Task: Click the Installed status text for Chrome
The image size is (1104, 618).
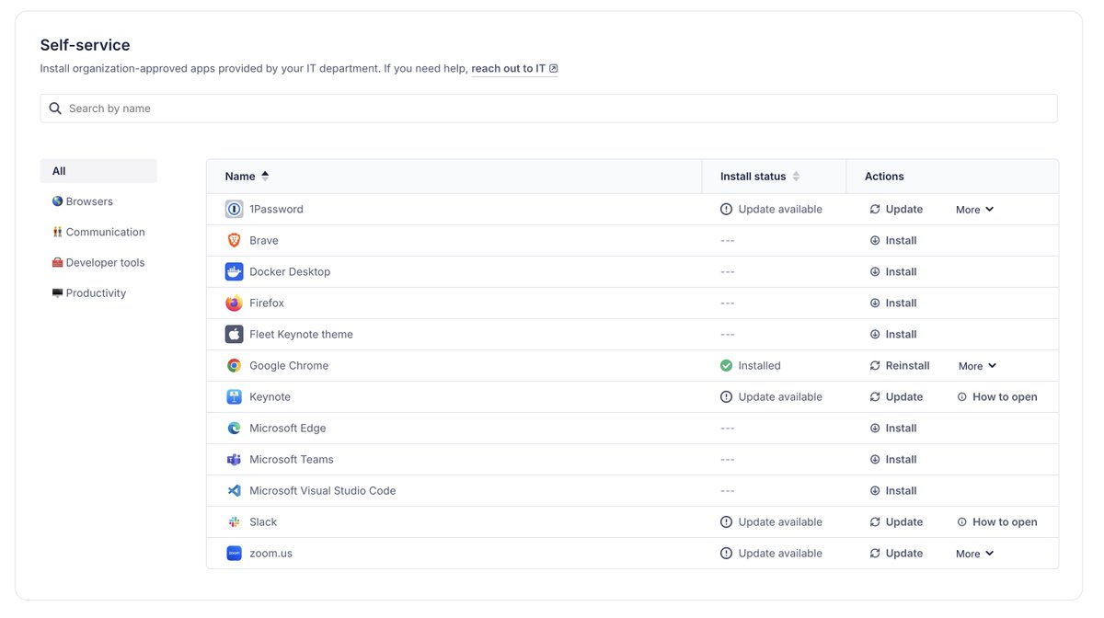Action: pyautogui.click(x=759, y=366)
